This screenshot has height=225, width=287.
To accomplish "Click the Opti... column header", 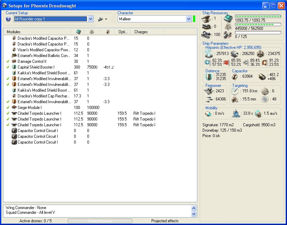I will [123, 32].
